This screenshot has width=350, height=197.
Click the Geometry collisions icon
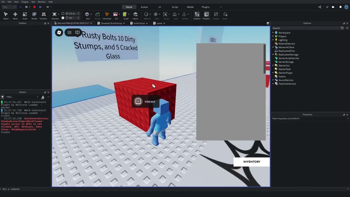tap(54, 14)
